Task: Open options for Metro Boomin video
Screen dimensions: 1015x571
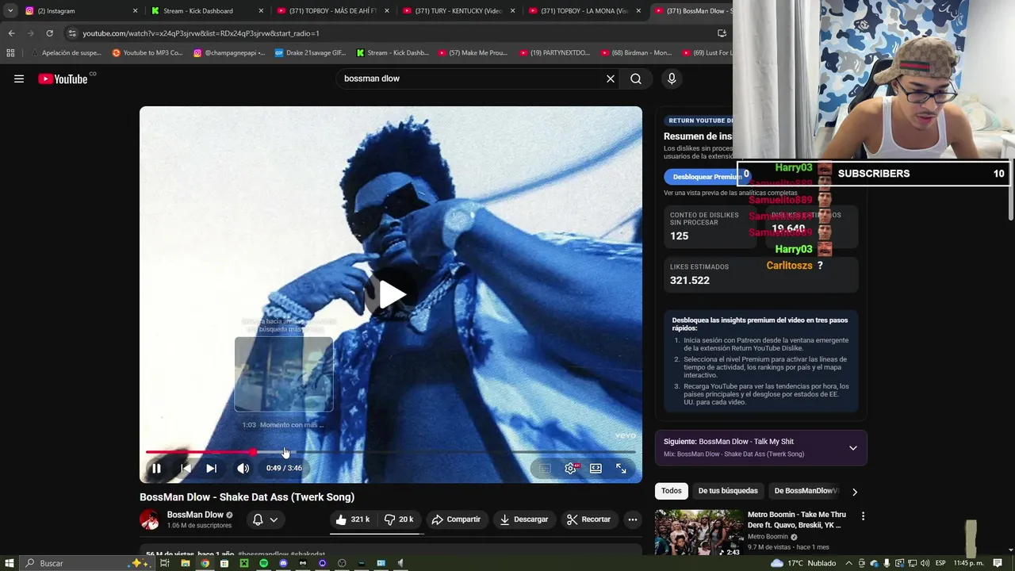Action: (863, 516)
